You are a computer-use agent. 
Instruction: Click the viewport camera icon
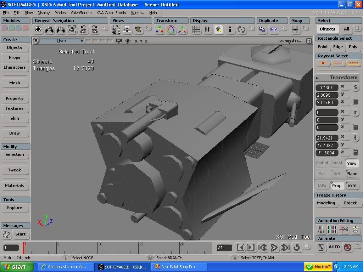pyautogui.click(x=119, y=41)
